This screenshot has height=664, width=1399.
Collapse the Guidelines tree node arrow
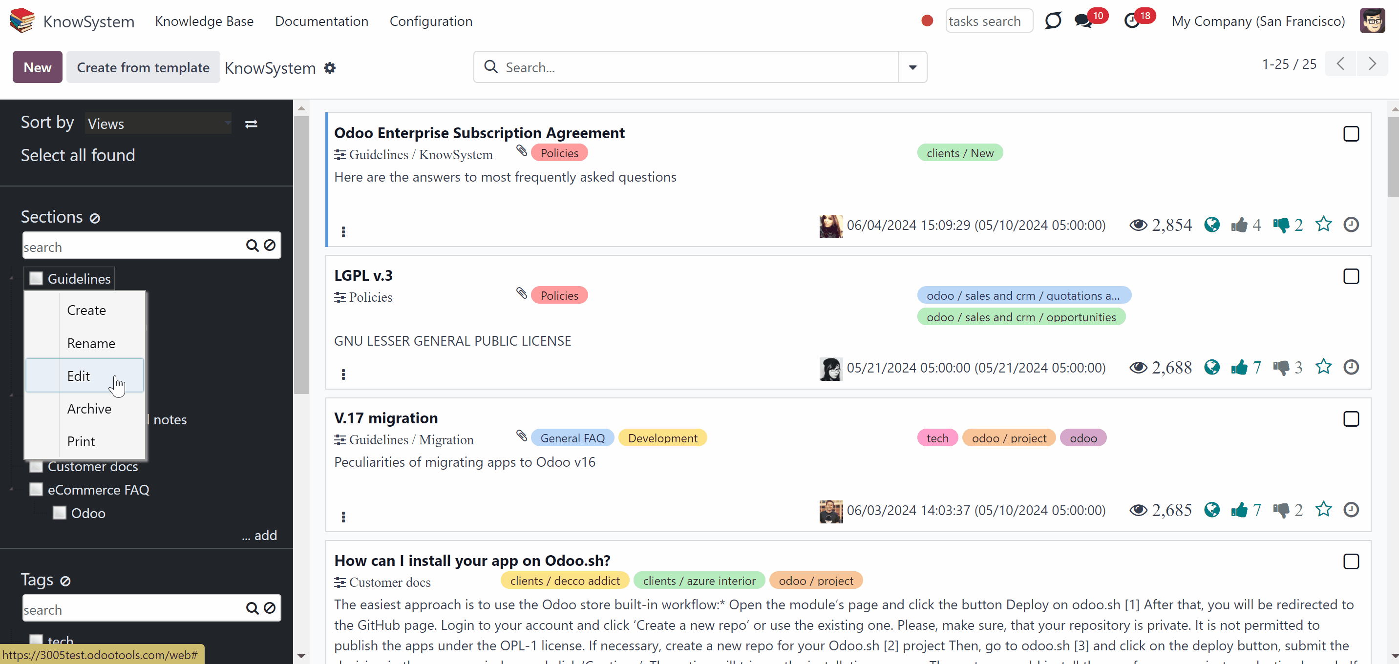(11, 278)
